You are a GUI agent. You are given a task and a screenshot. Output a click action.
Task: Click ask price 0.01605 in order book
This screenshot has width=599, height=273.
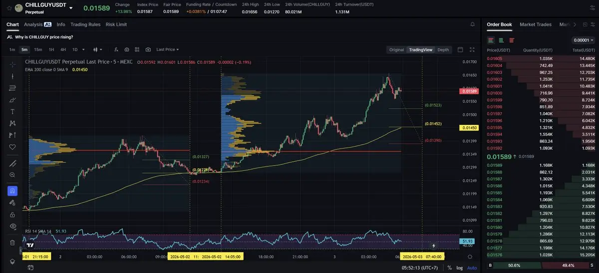494,58
